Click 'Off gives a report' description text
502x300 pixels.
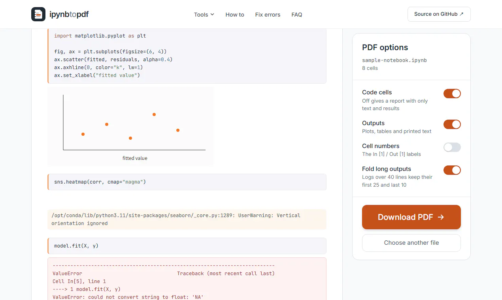point(395,105)
